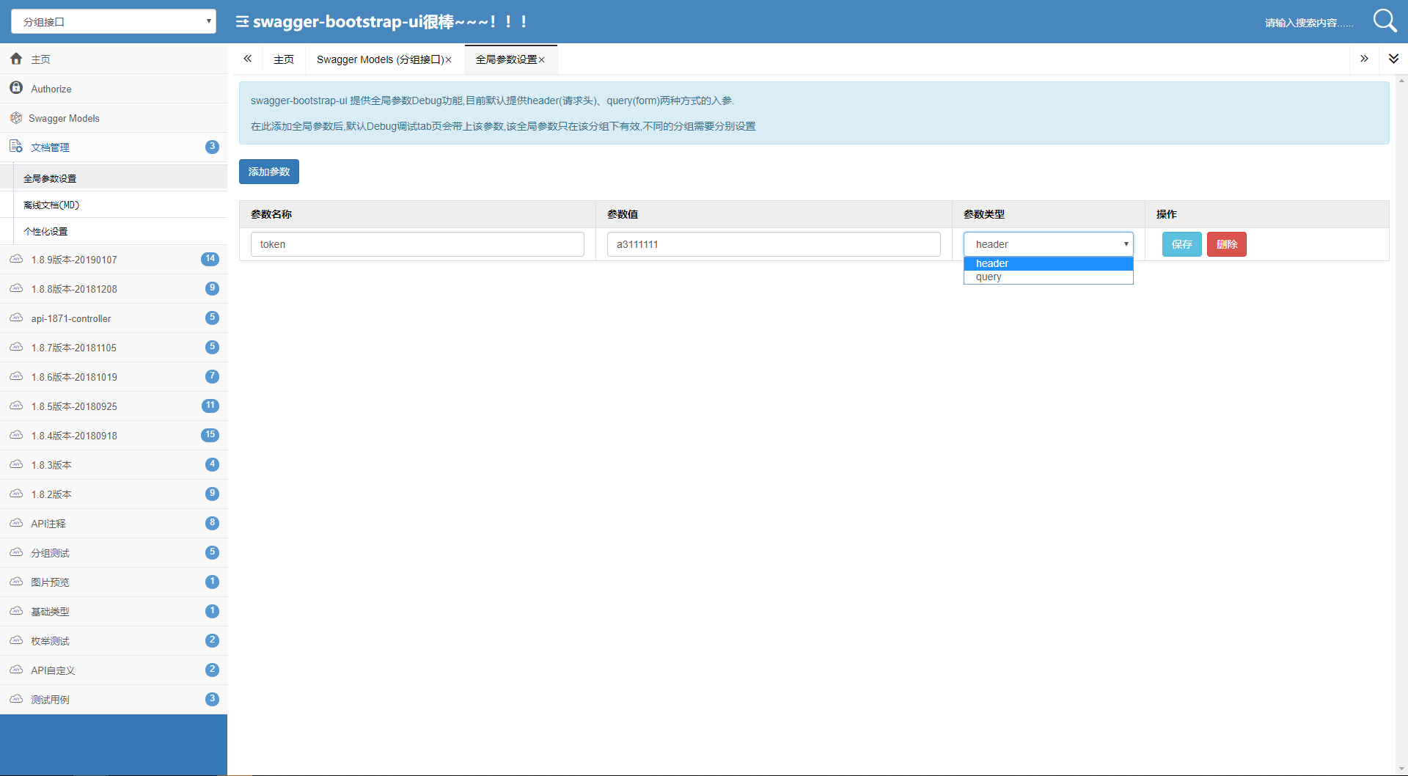The width and height of the screenshot is (1408, 776).
Task: Click cloud icon beside 1.8.6版本-20181019
Action: pos(16,376)
